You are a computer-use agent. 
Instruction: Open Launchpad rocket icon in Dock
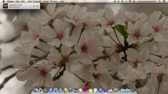point(41,90)
